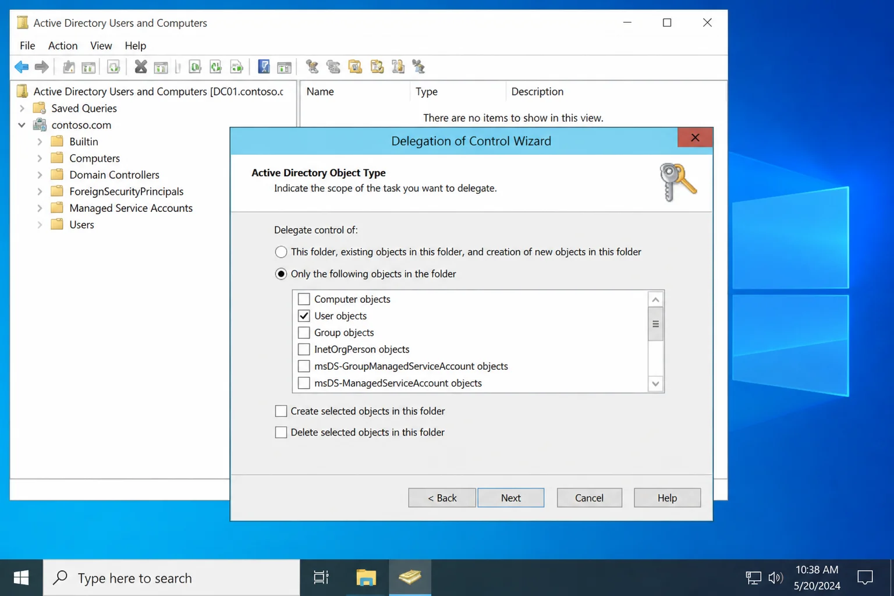Click the speaker volume tray icon
This screenshot has width=894, height=596.
(x=775, y=577)
